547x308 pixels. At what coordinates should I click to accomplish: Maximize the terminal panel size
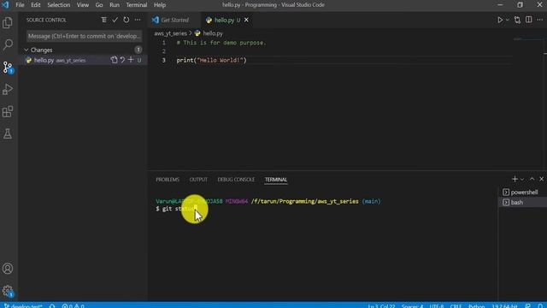click(x=532, y=179)
